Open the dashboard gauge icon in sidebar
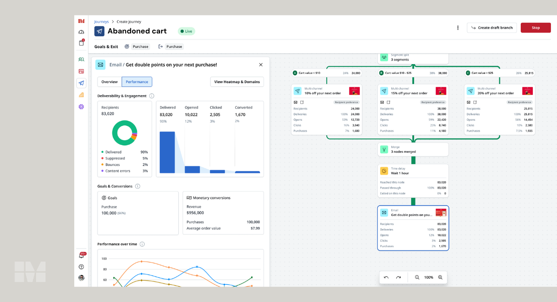This screenshot has height=302, width=557. (81, 32)
